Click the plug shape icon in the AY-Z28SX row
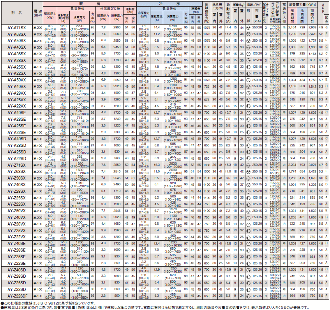 coord(248,191)
